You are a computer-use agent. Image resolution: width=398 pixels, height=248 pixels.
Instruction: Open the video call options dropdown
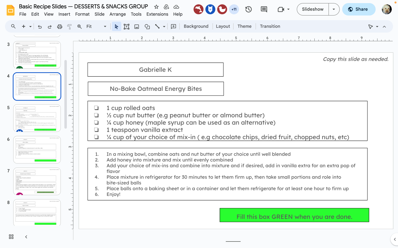pos(288,9)
